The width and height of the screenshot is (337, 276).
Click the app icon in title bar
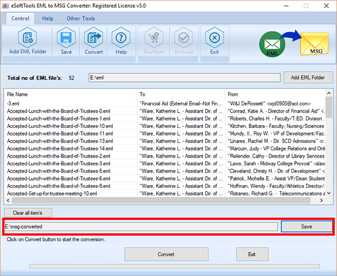pyautogui.click(x=5, y=6)
